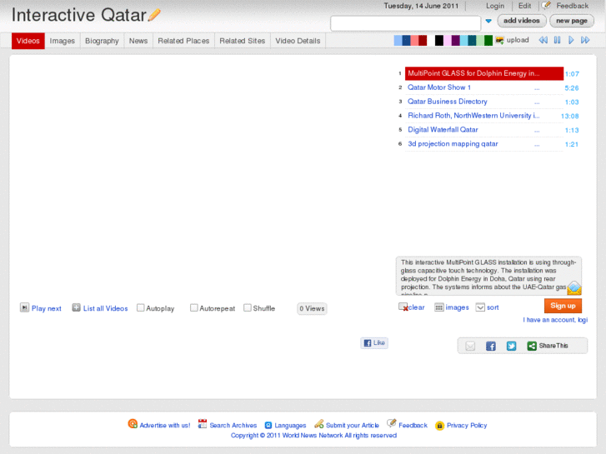Select the dark red color swatch
Screen dimensions: 606x454
click(x=423, y=40)
